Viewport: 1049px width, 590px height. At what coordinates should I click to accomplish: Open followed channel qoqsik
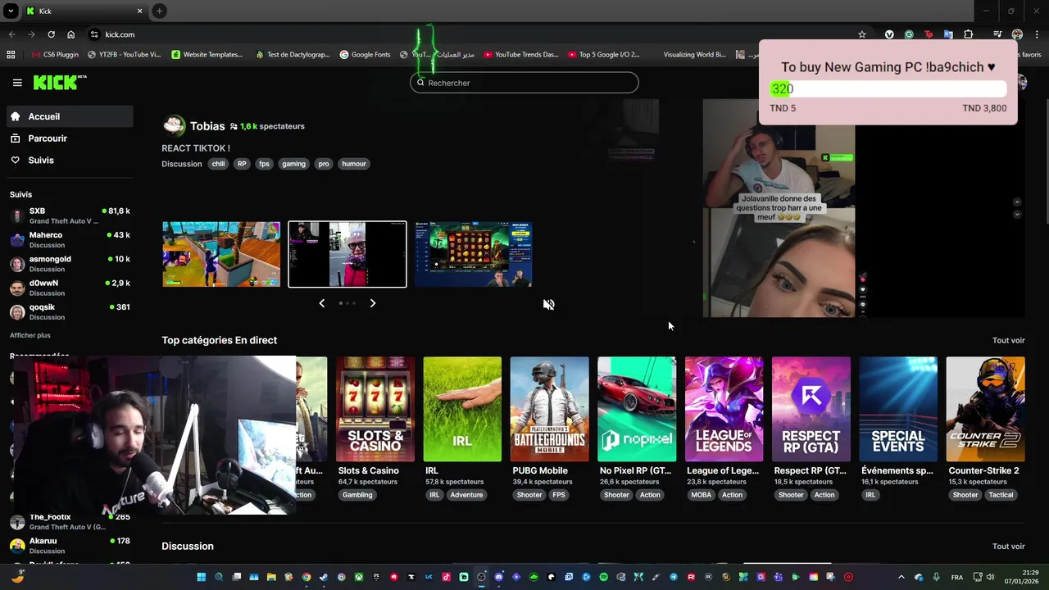point(70,311)
